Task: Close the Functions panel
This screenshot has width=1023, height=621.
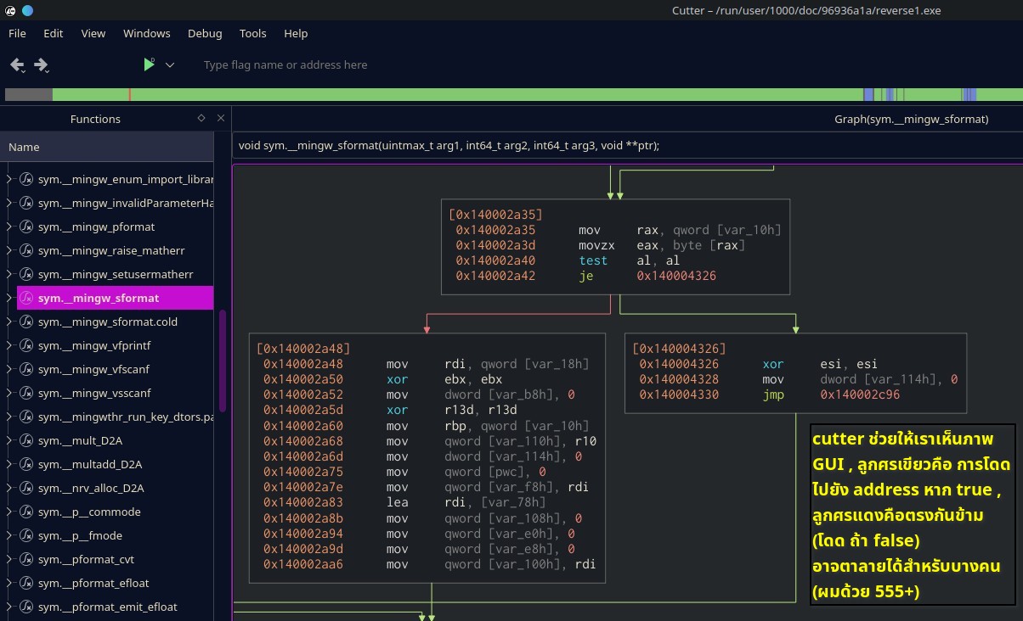Action: (221, 119)
